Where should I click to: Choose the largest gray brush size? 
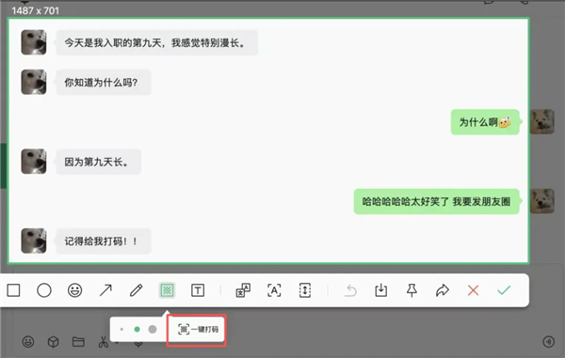click(x=153, y=329)
